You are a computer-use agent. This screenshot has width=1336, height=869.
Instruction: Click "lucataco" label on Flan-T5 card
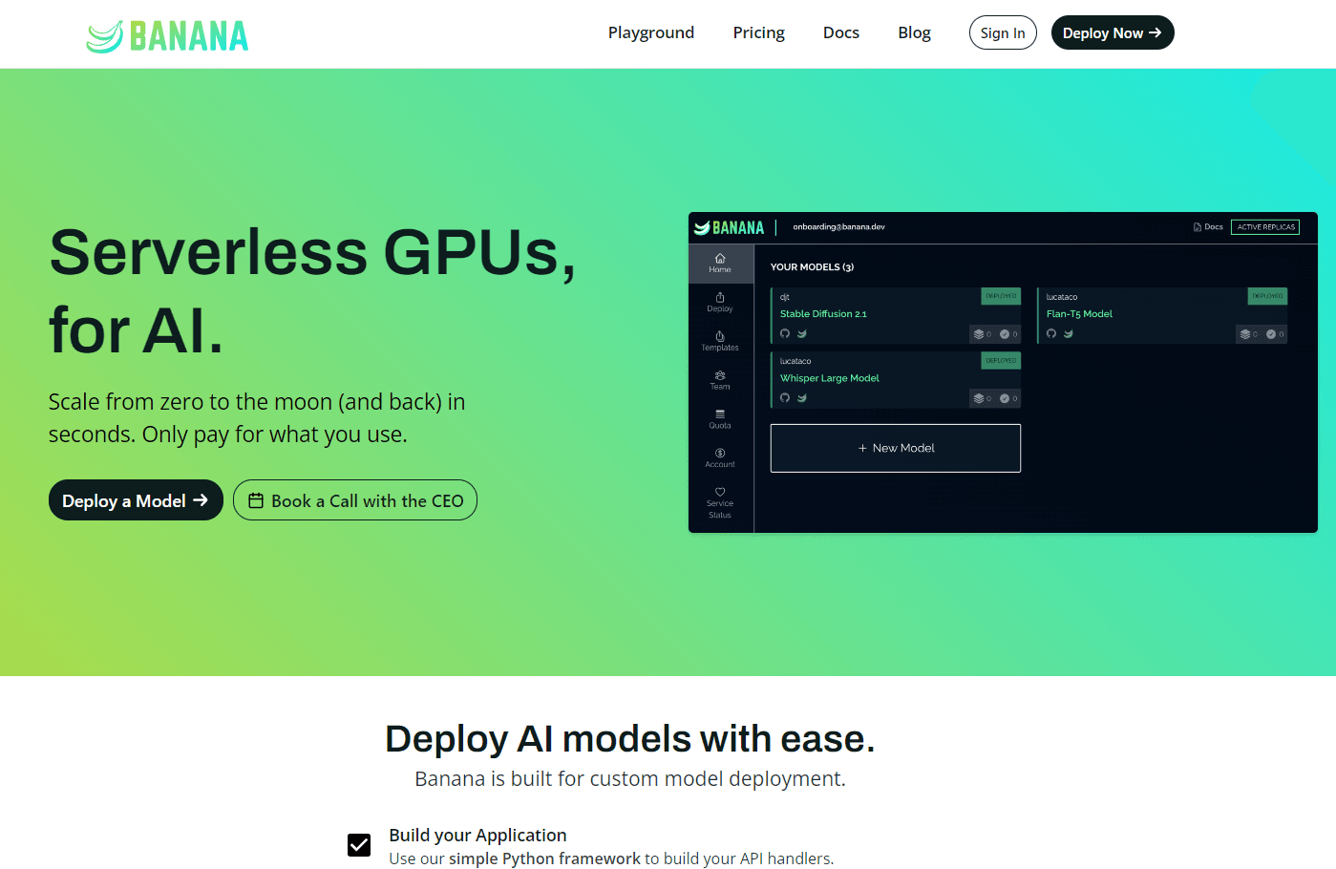[x=1062, y=297]
